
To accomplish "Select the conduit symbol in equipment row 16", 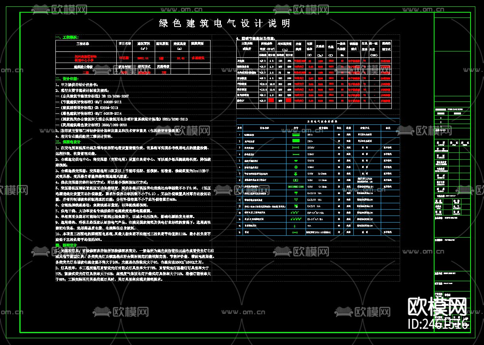I will coord(295,232).
